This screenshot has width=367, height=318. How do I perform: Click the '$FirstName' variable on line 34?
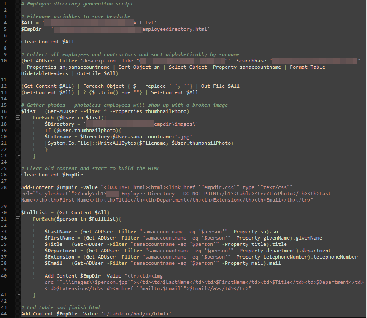(x=59, y=238)
